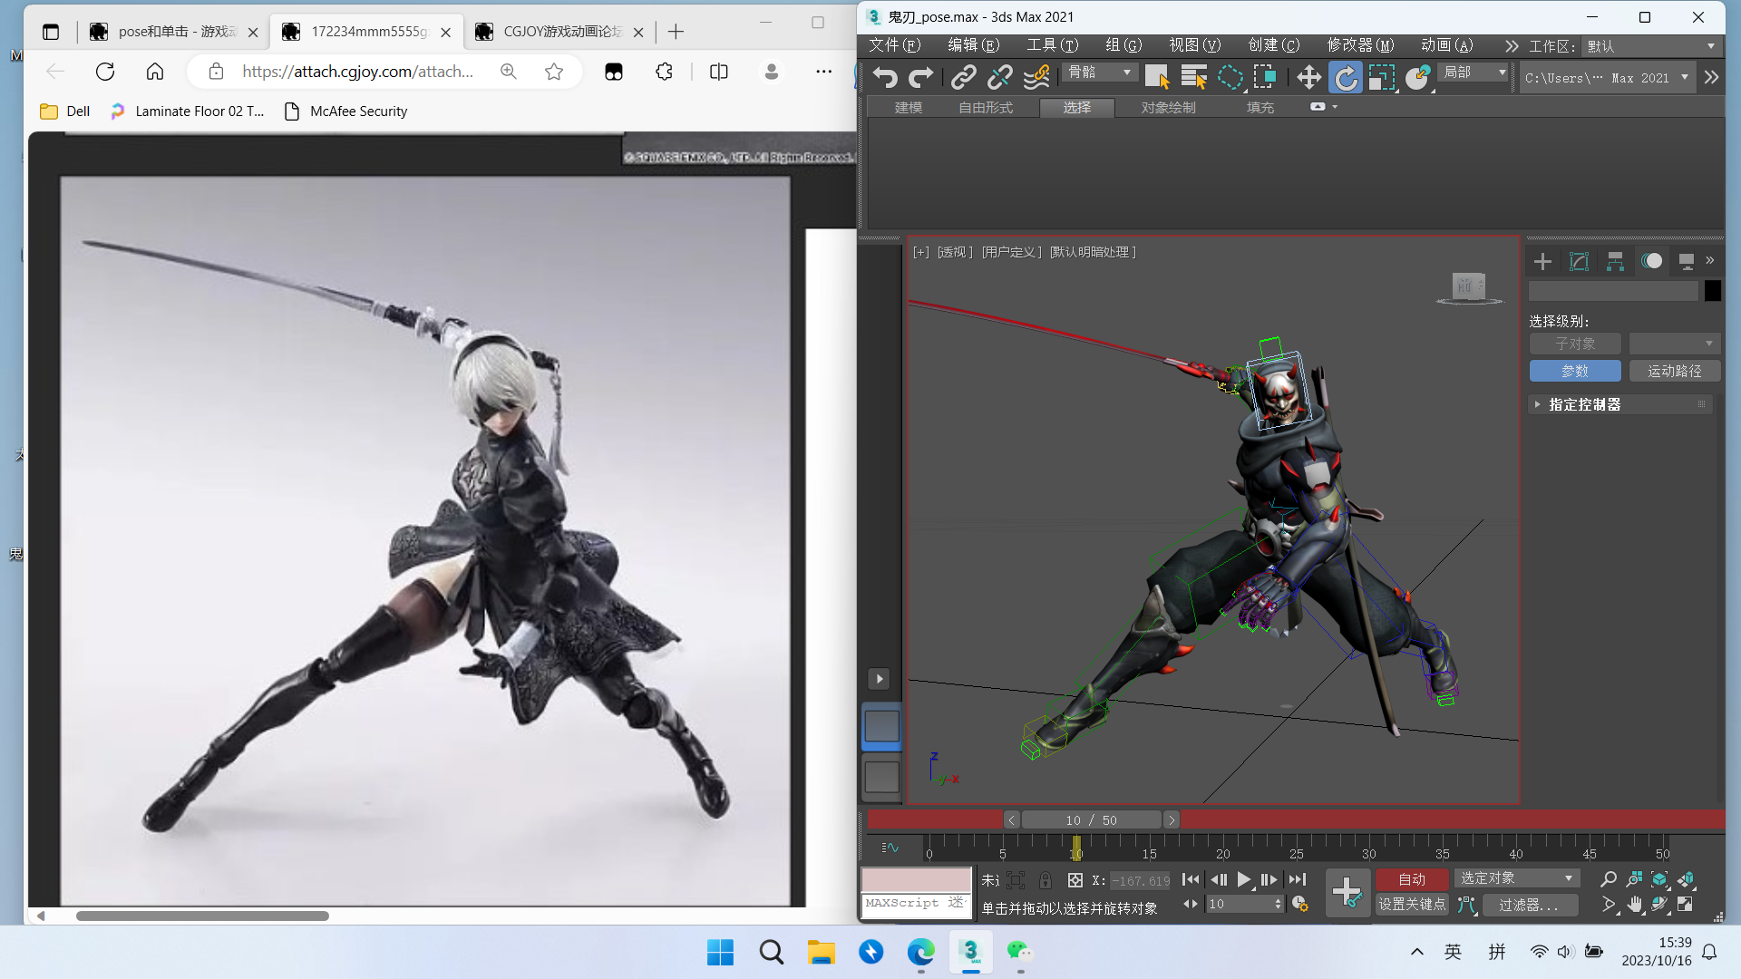Open the Create panel plus icon
1741x979 pixels.
(x=1542, y=262)
